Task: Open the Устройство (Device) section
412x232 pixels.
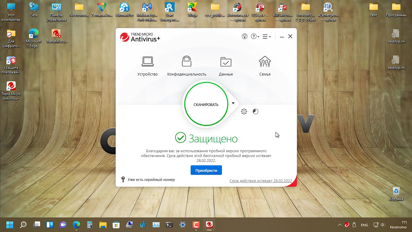Action: [147, 66]
